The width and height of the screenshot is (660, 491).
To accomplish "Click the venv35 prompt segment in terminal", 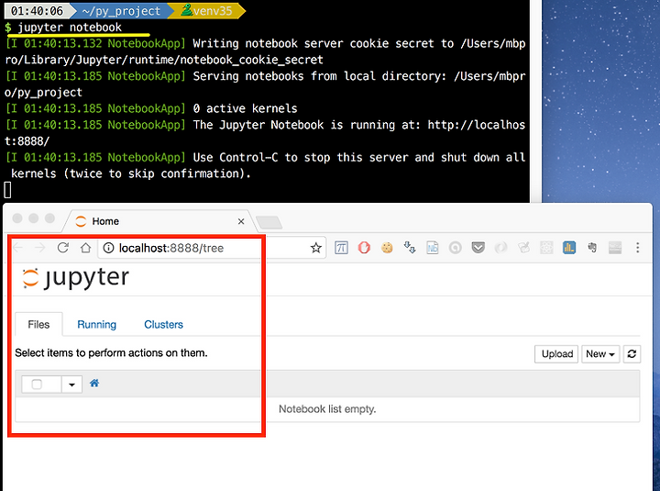I will click(x=207, y=10).
